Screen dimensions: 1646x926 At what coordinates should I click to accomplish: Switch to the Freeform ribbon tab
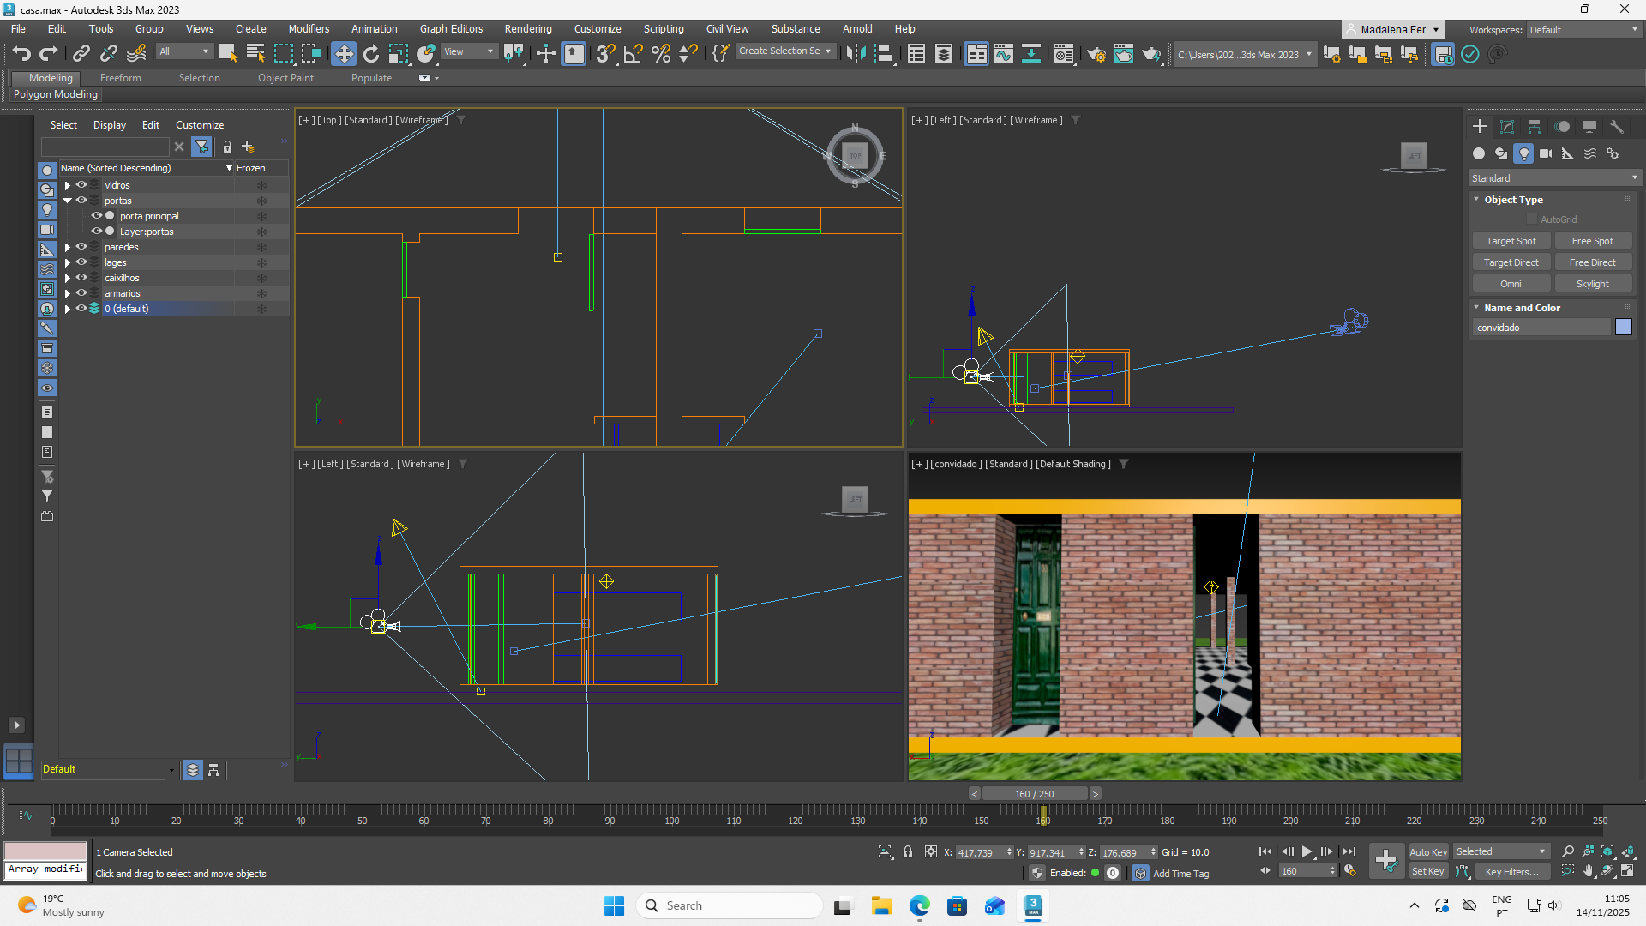[120, 77]
